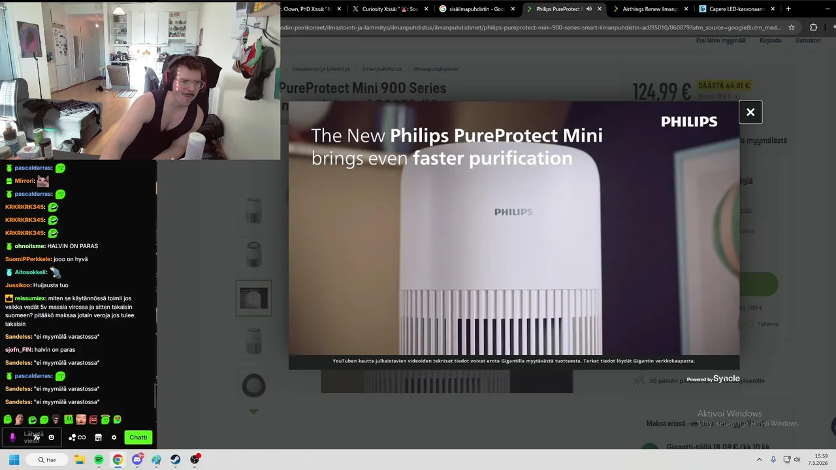Close the Philips video overlay
Image resolution: width=836 pixels, height=470 pixels.
click(750, 112)
